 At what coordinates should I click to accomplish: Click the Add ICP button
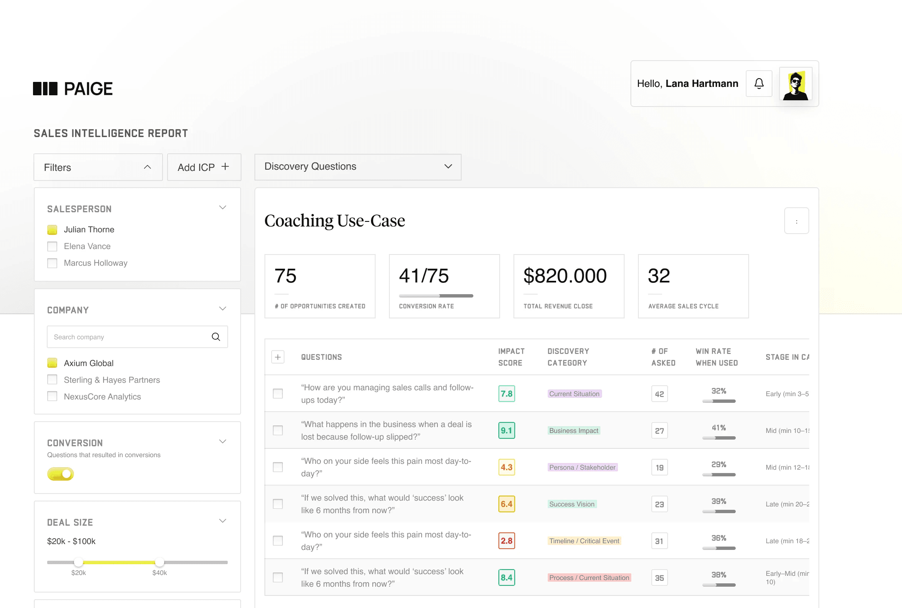tap(204, 167)
